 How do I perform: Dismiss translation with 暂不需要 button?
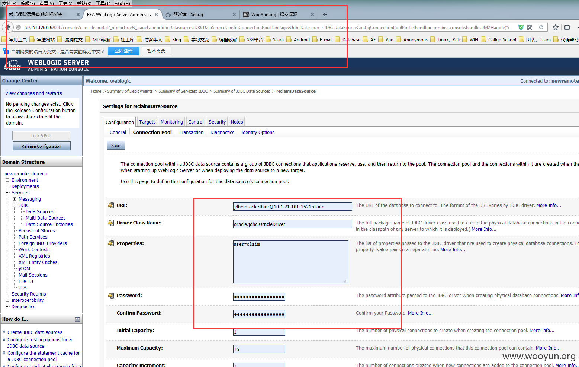[x=156, y=51]
